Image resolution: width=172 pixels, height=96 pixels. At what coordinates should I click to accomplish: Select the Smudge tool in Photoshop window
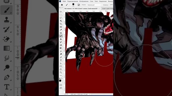(61, 51)
